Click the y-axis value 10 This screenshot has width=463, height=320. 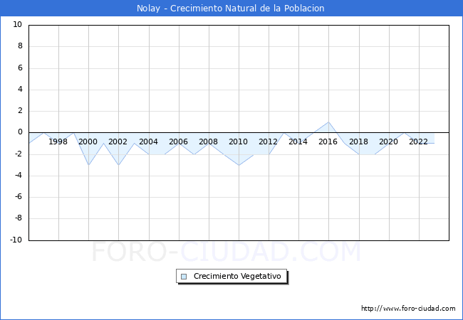pos(17,24)
